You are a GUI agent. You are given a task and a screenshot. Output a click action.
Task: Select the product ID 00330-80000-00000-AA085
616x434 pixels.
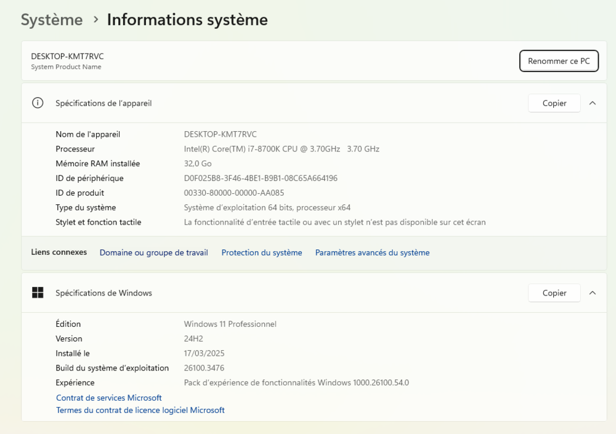(233, 193)
